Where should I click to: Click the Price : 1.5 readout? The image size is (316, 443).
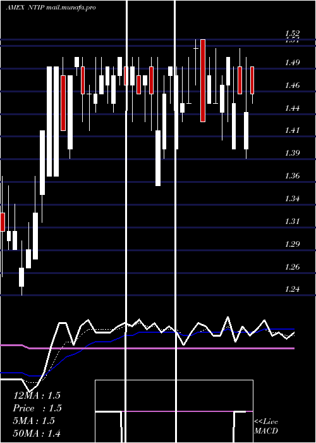37,408
